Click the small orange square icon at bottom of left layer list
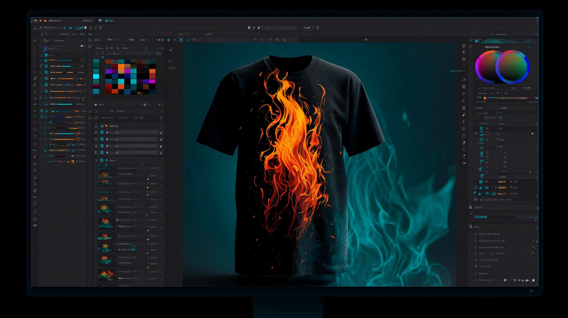This screenshot has height=318, width=568. (x=73, y=161)
